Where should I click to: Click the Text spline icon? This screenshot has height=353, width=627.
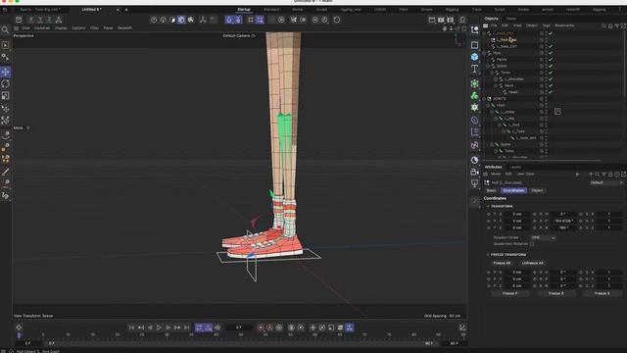[474, 69]
